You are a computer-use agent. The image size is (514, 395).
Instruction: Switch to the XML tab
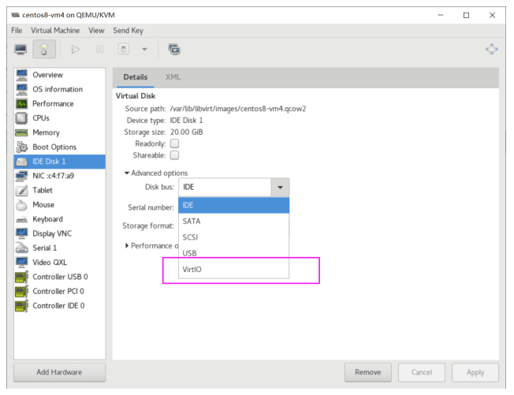tap(172, 76)
